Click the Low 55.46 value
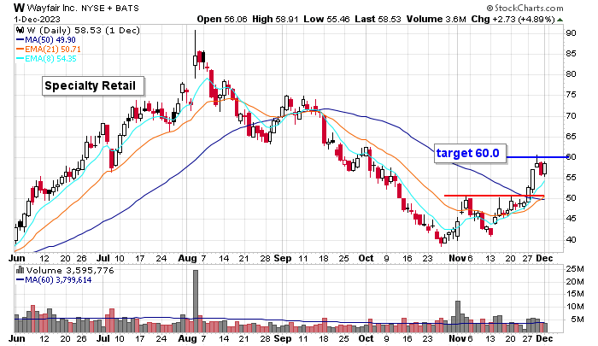The width and height of the screenshot is (598, 346). [326, 19]
